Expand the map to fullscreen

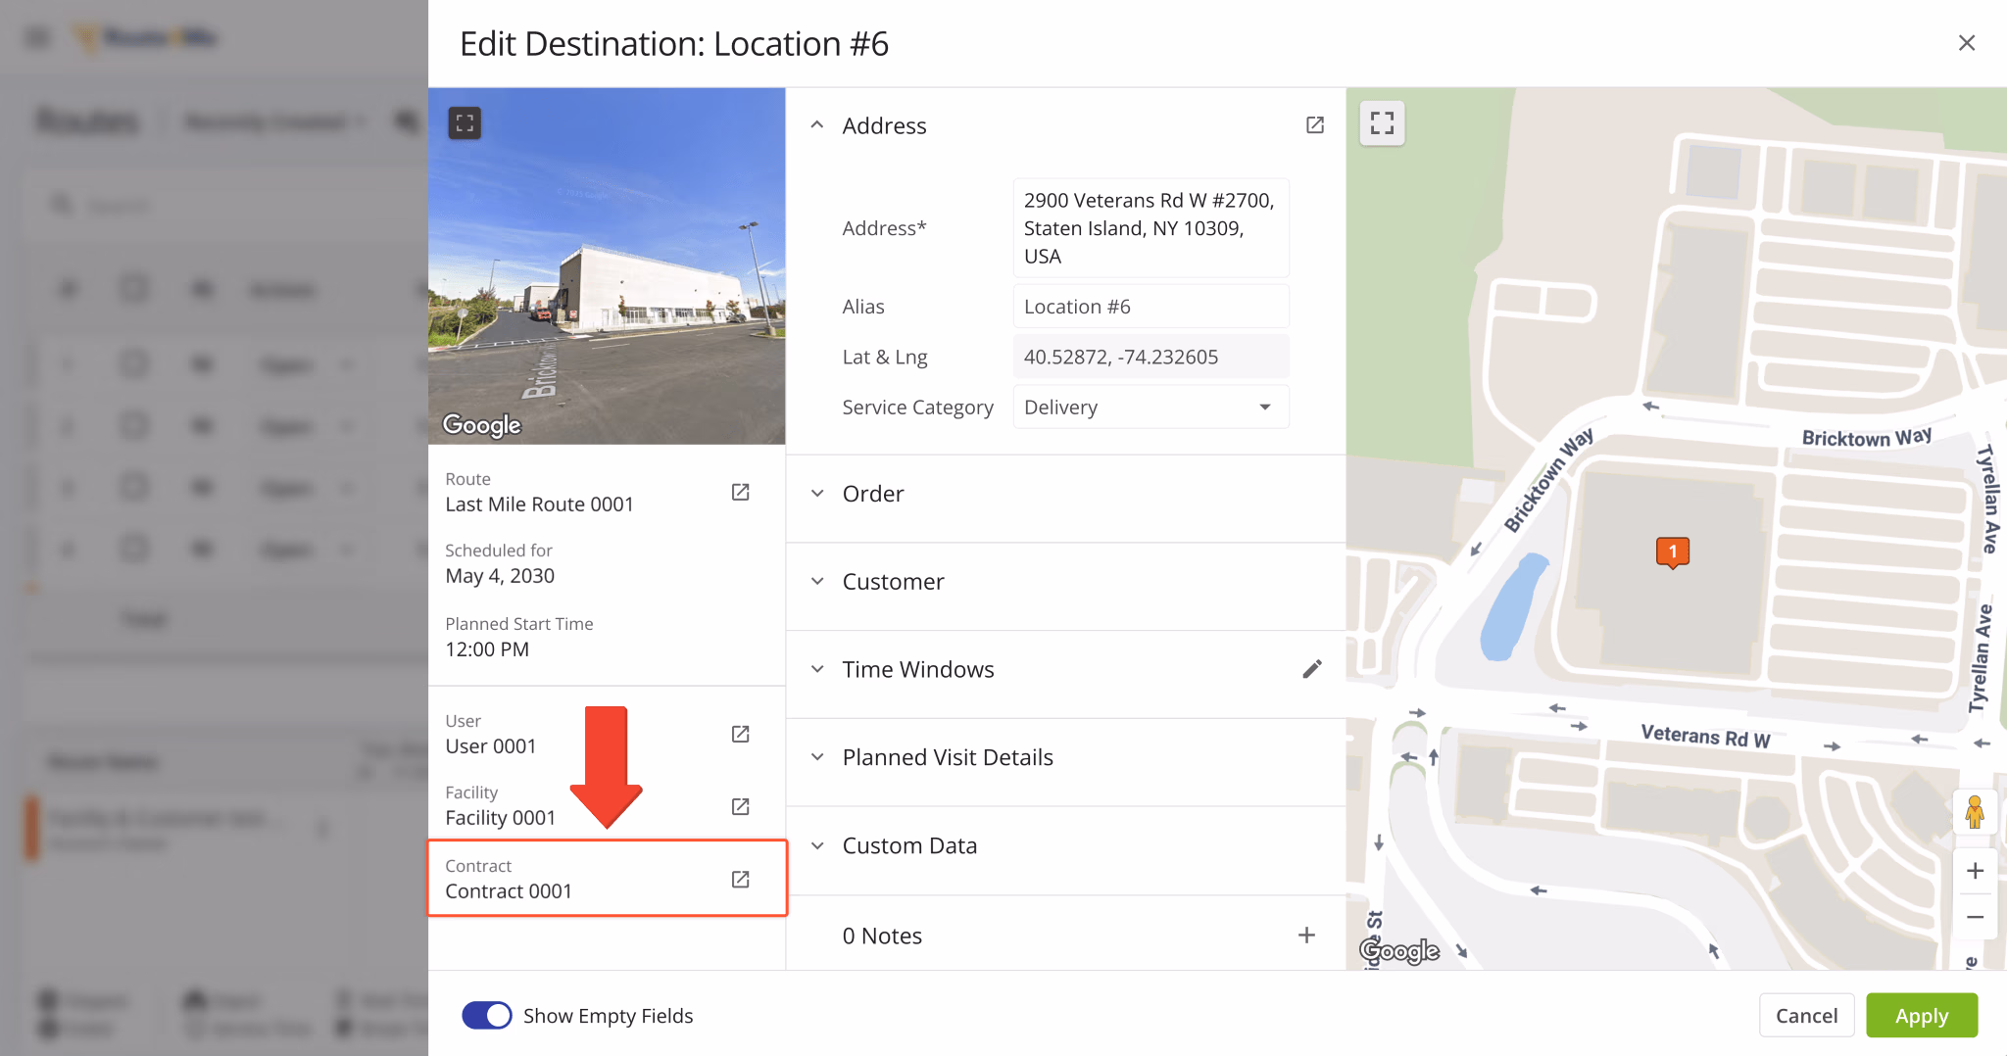[1382, 122]
